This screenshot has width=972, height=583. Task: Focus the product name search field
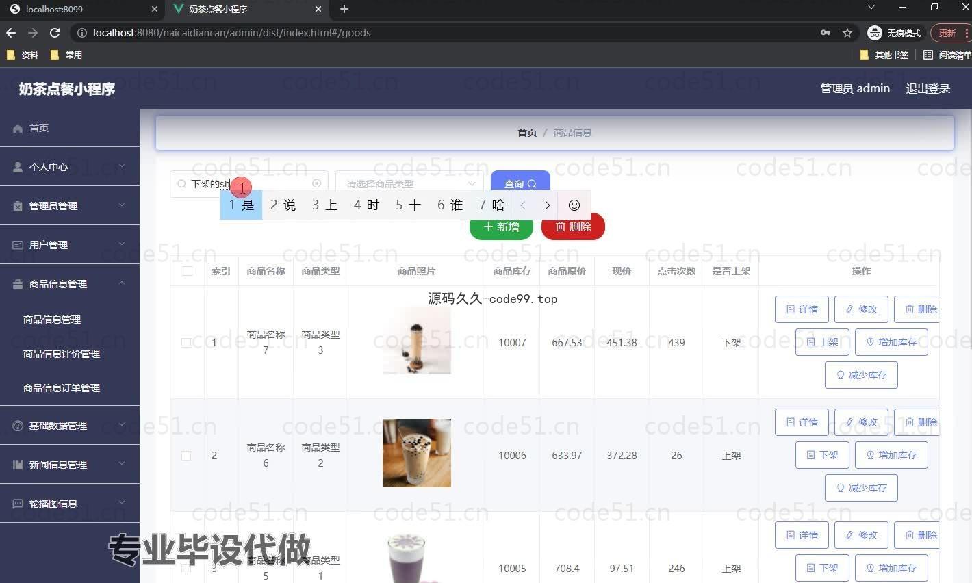tap(249, 183)
